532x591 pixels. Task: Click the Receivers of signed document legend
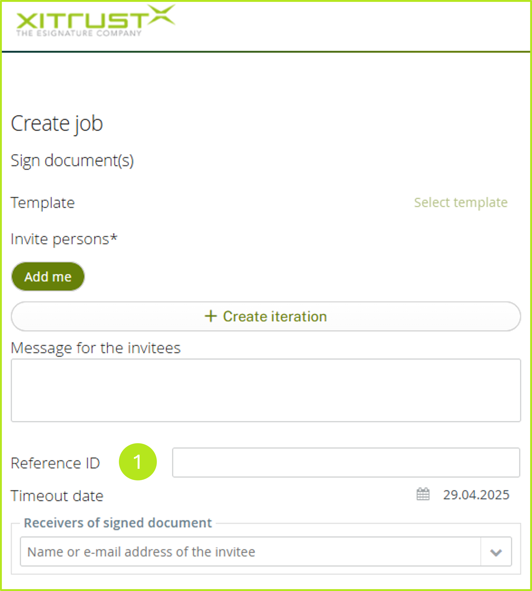118,523
